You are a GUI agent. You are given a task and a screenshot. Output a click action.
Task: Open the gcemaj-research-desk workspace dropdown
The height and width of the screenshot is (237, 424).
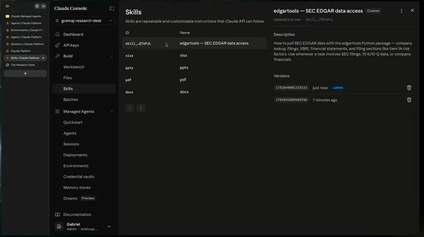click(84, 21)
